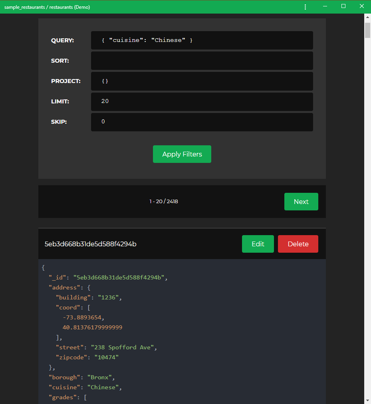This screenshot has height=404, width=371.
Task: Click the vertical scrollbar thumb
Action: (367, 30)
